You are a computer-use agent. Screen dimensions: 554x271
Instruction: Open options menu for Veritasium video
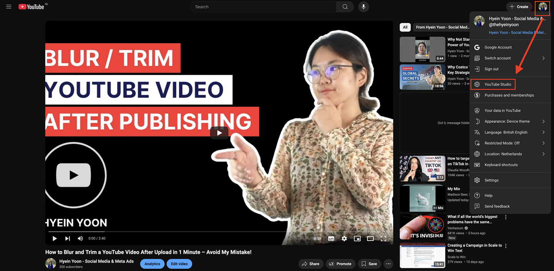(506, 217)
